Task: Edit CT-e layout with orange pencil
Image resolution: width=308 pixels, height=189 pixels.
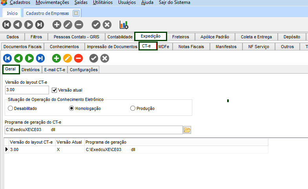Action: (67, 58)
